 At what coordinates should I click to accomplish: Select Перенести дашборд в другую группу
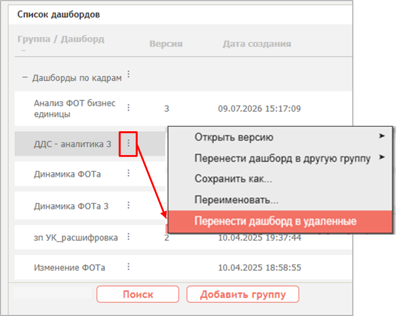tap(282, 159)
